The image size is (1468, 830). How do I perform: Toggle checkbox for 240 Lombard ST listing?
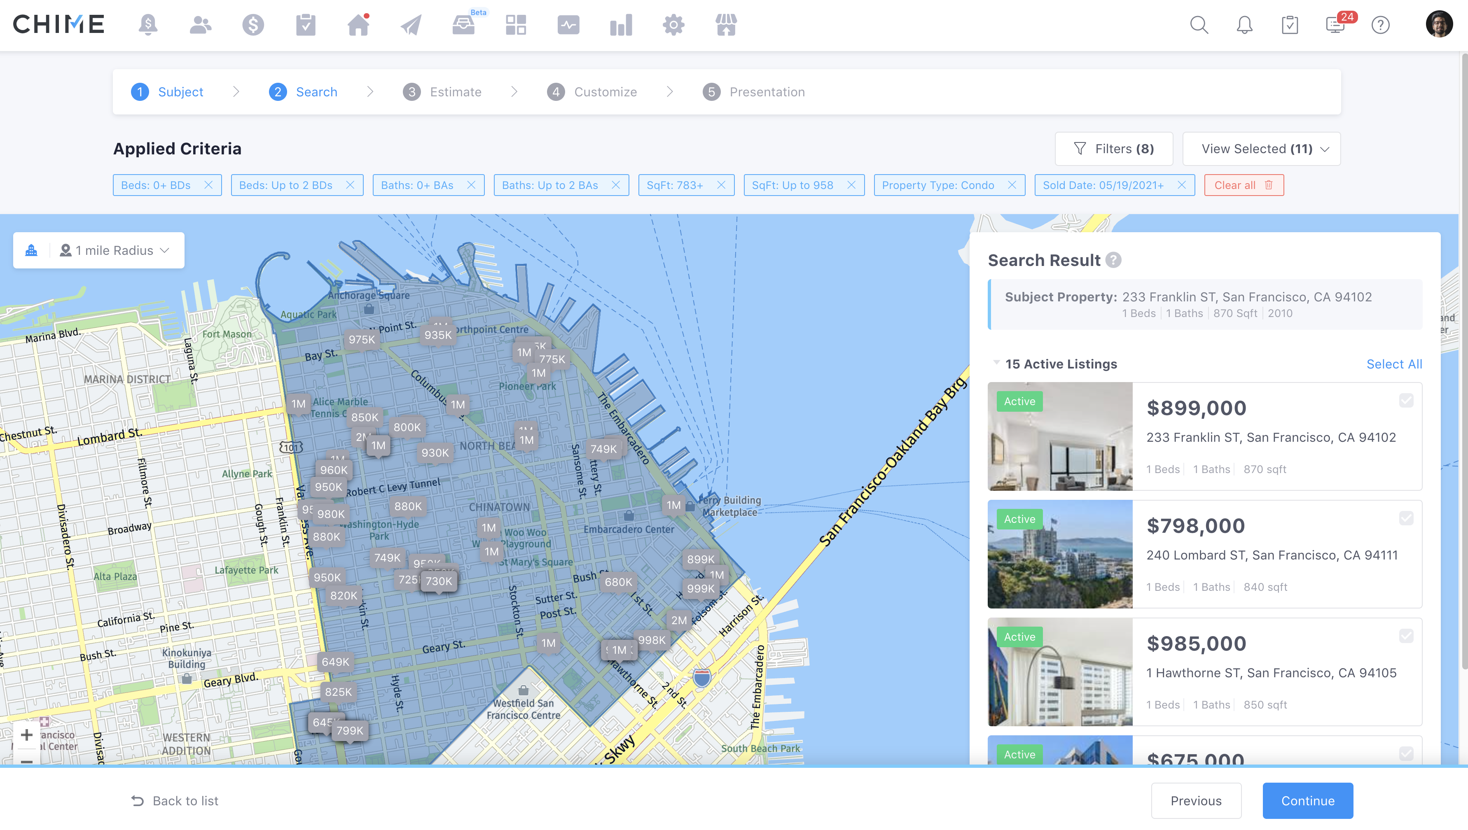click(1406, 518)
